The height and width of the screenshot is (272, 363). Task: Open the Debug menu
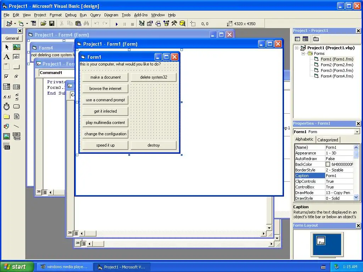71,15
